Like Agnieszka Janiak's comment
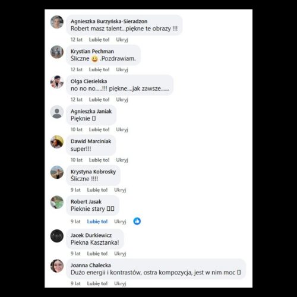This screenshot has width=297, height=297. click(99, 129)
